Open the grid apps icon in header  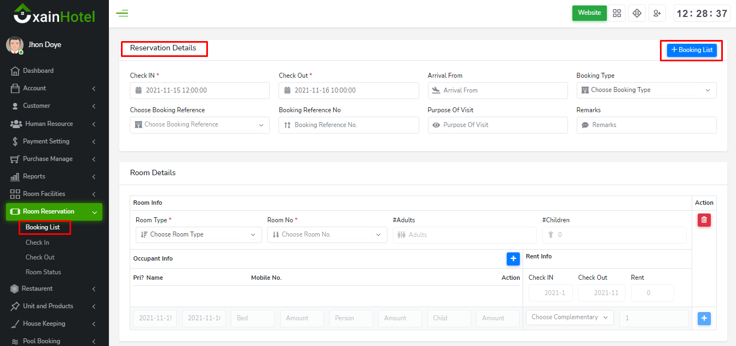(617, 13)
